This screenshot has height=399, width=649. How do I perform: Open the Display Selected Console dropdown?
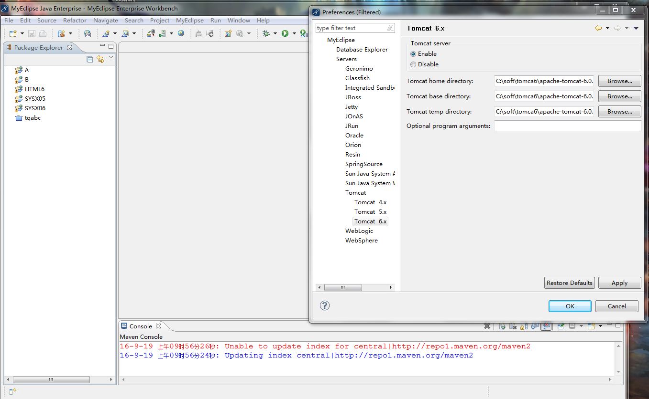click(581, 326)
